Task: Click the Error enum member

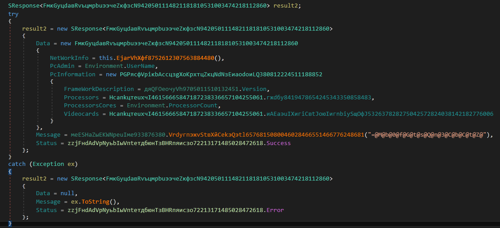Action: click(274, 210)
